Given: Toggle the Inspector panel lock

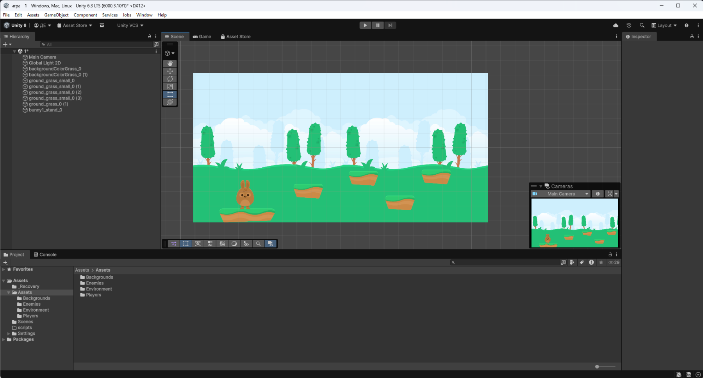Looking at the screenshot, I should tap(692, 36).
